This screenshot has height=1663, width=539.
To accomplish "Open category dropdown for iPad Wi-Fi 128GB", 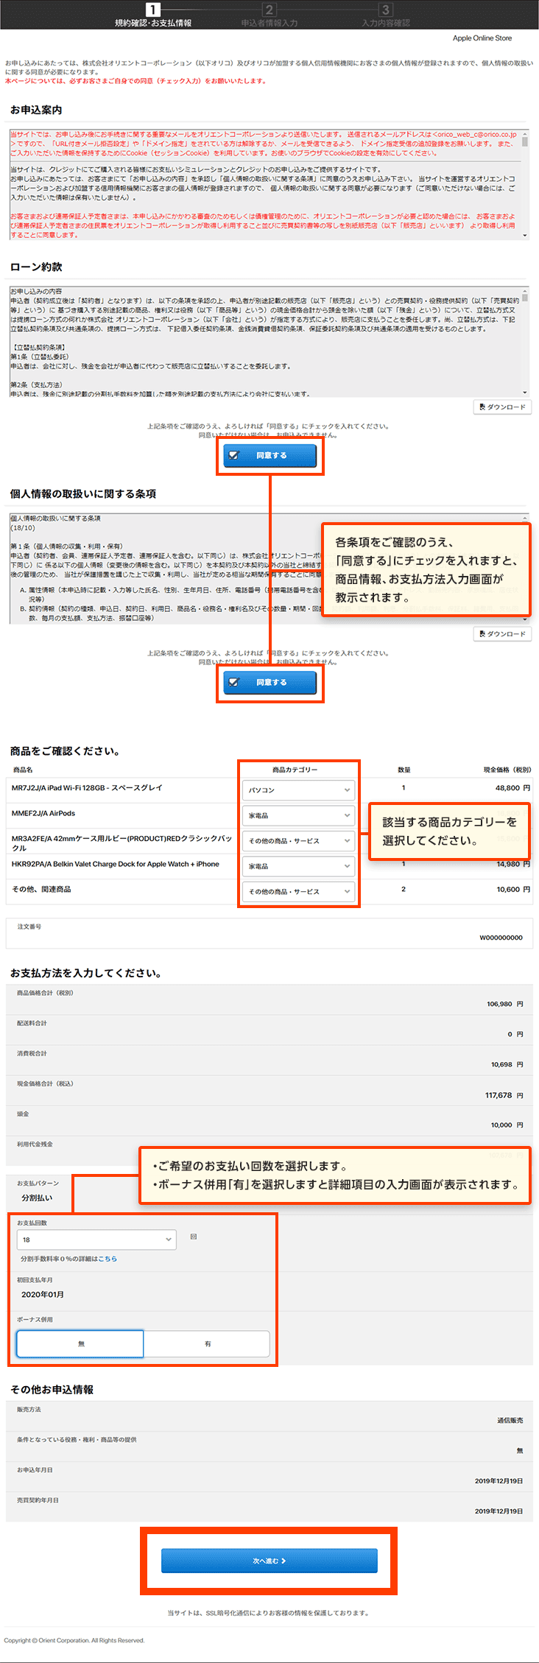I will (298, 790).
